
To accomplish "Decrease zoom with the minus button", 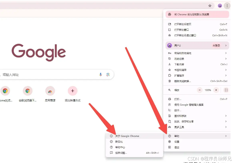I will tap(199, 90).
